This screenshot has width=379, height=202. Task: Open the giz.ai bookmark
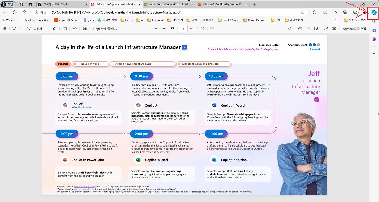[89, 20]
